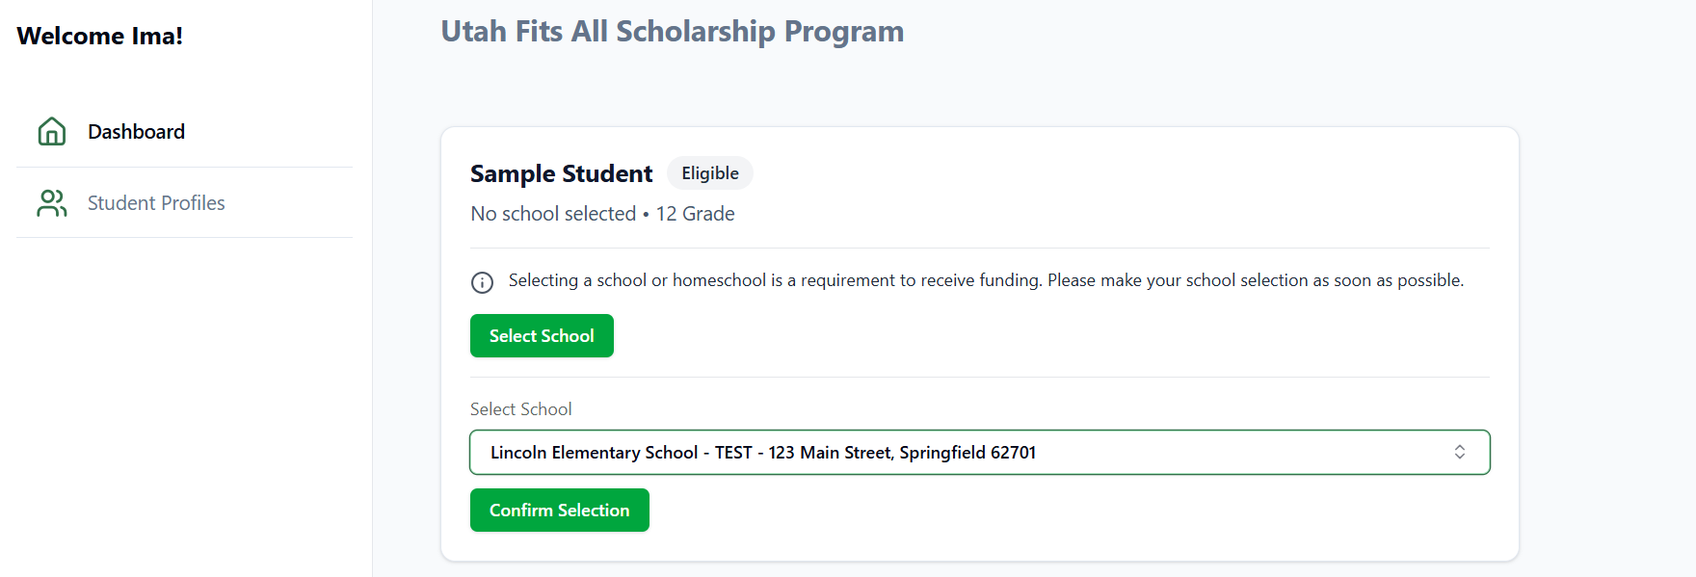Click the Eligible status badge
The width and height of the screenshot is (1696, 577).
(x=710, y=173)
